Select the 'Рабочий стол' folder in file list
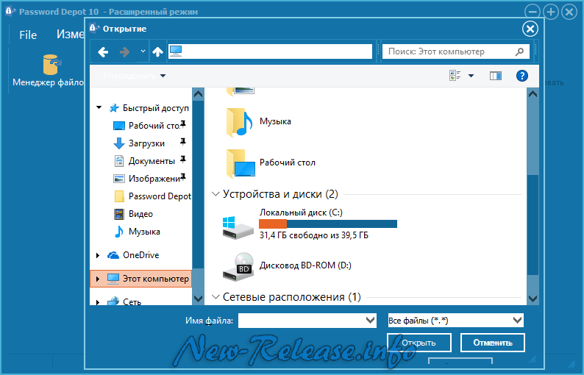Image resolution: width=584 pixels, height=375 pixels. tap(271, 162)
